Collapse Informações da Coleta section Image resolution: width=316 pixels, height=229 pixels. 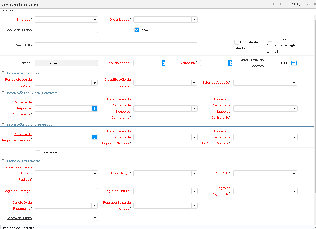[x=3, y=73]
